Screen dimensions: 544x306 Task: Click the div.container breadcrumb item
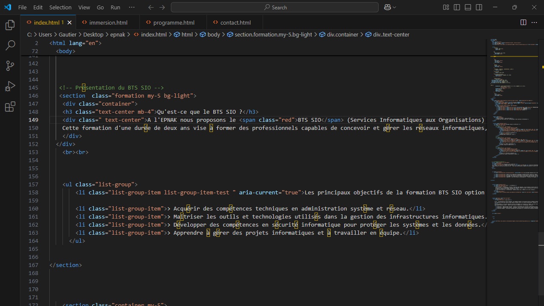pyautogui.click(x=342, y=34)
